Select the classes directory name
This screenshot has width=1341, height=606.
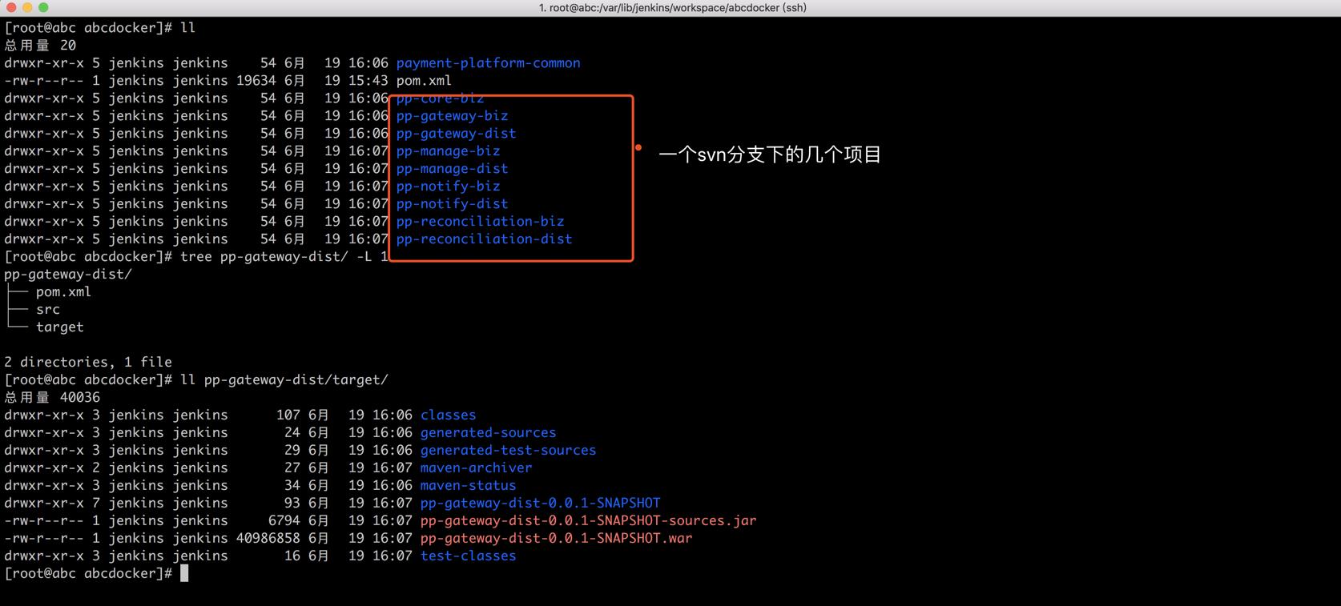coord(448,415)
